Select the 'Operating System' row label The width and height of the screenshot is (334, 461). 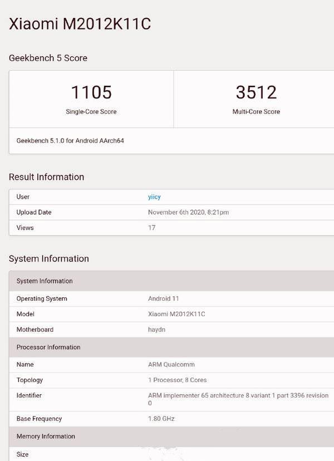pos(42,299)
